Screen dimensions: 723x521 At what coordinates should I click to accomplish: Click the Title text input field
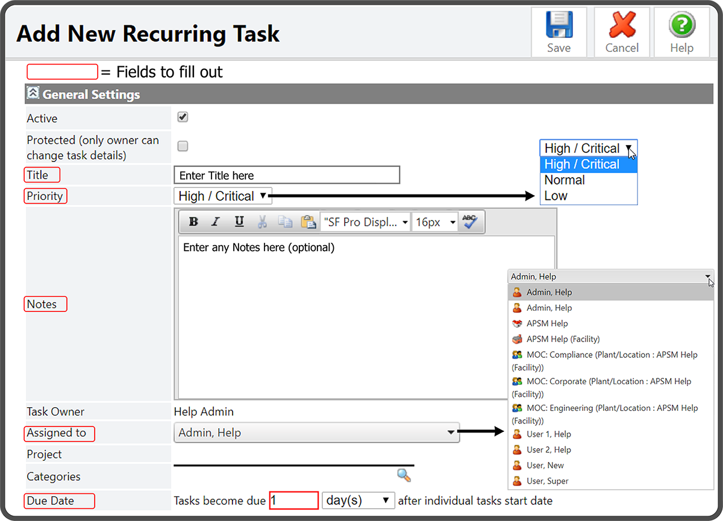tap(286, 175)
